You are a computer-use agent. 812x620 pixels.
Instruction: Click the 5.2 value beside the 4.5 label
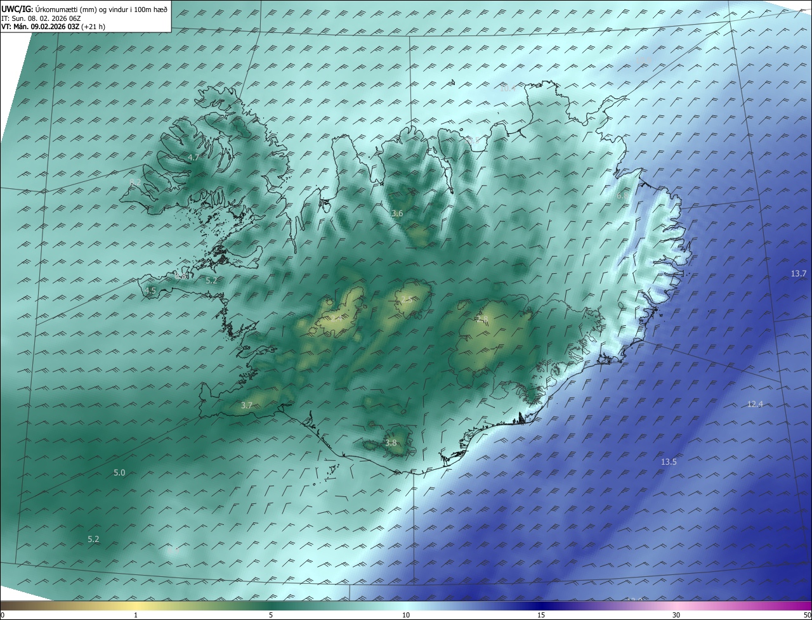point(211,280)
